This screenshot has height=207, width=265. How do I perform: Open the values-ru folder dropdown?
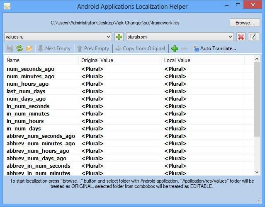[58, 37]
